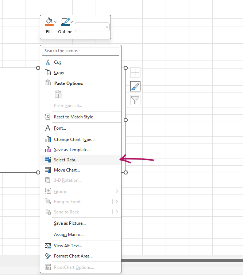Click the Paste option clipboard icon

pos(58,94)
